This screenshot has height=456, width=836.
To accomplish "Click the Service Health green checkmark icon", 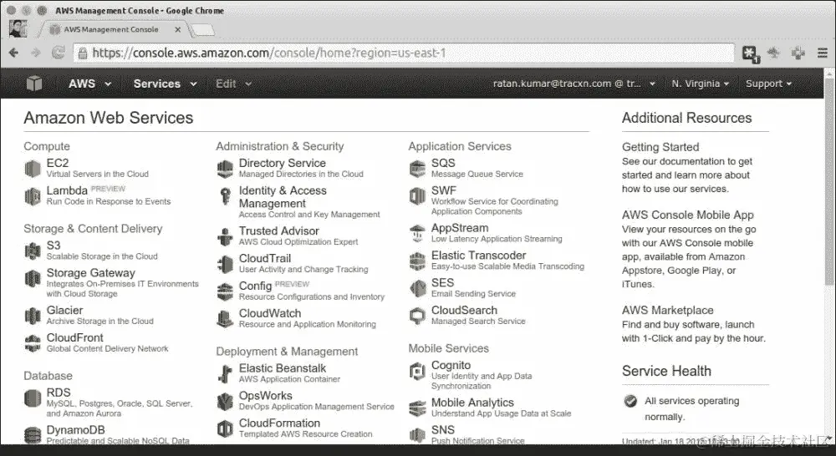I will [630, 401].
